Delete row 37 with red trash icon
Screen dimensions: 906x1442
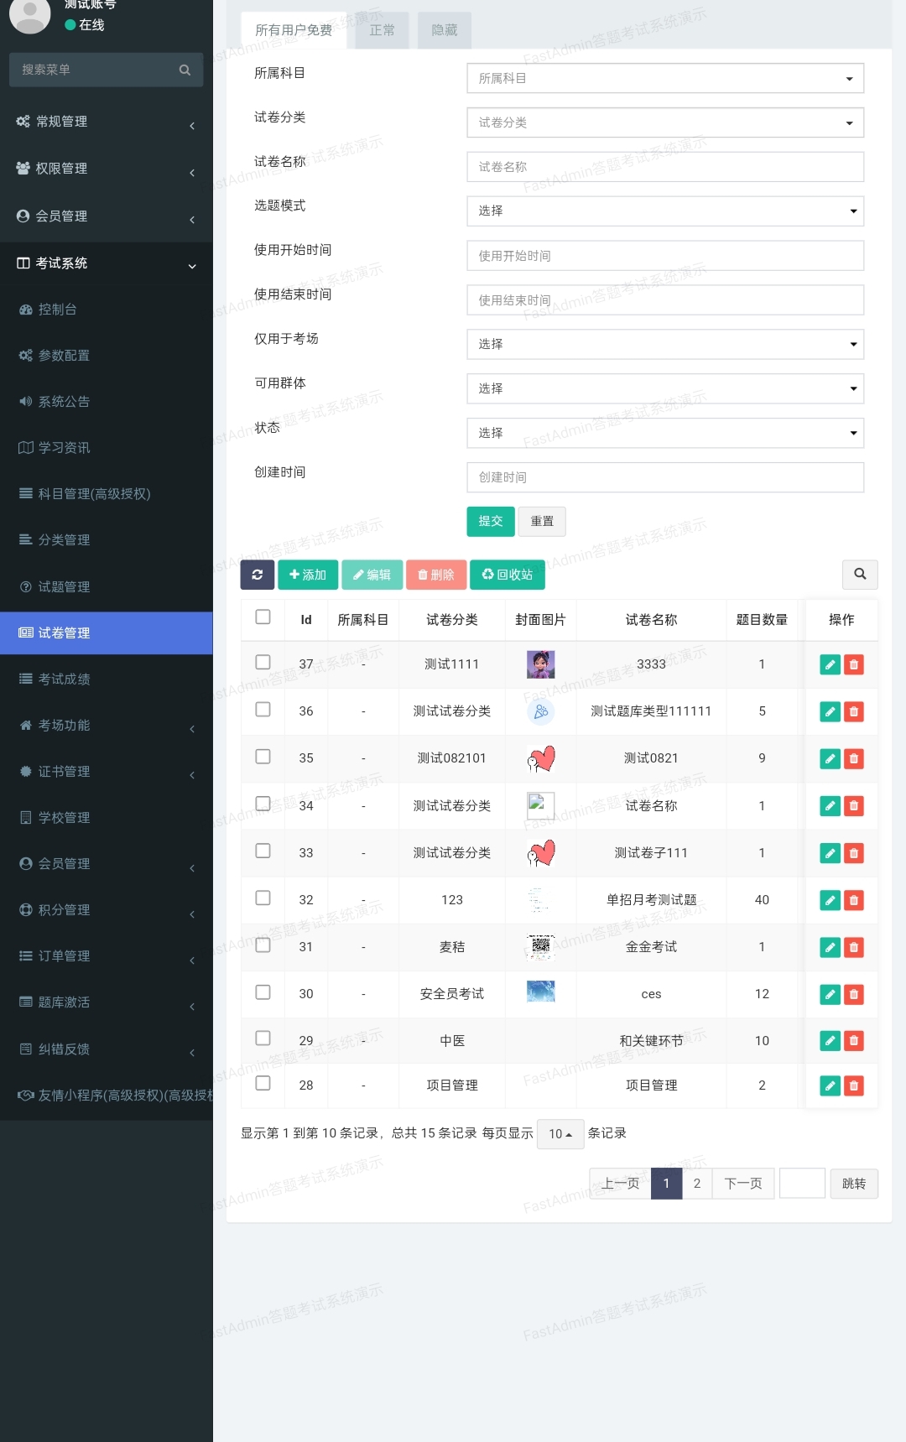coord(854,664)
